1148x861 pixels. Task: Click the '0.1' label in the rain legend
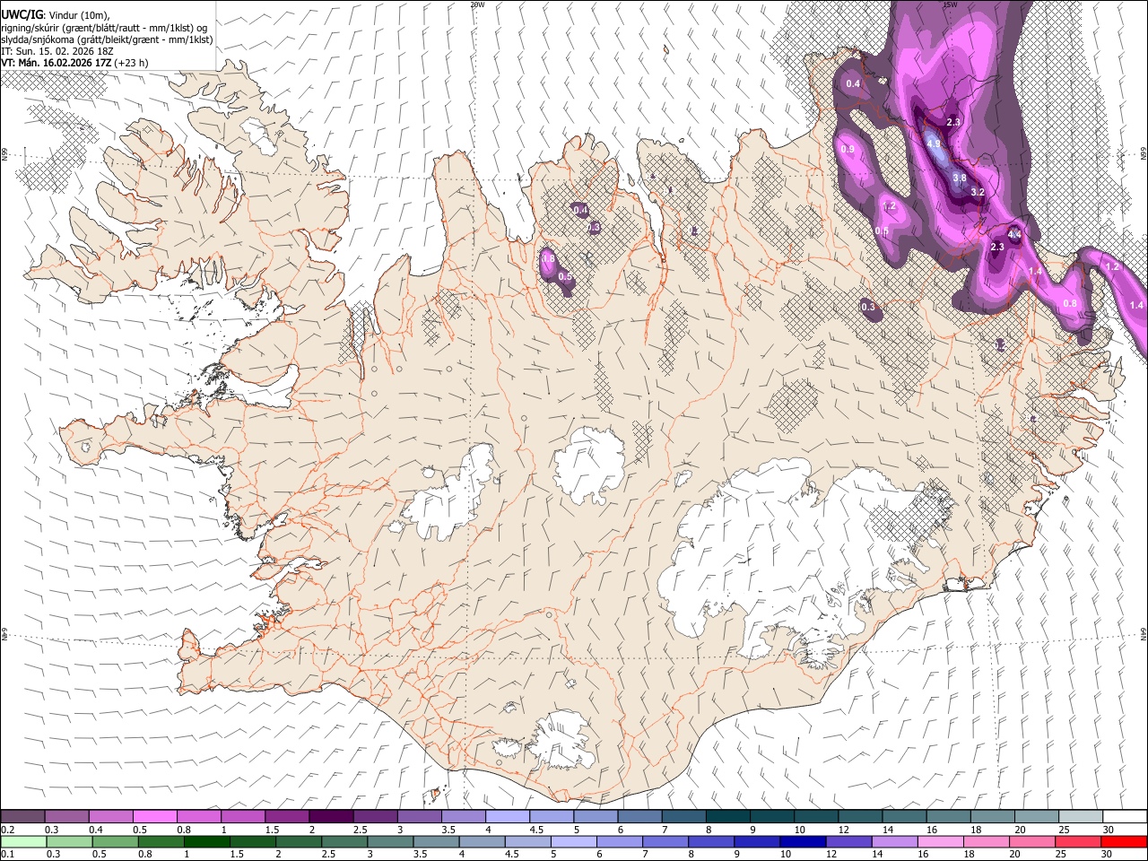pyautogui.click(x=7, y=855)
